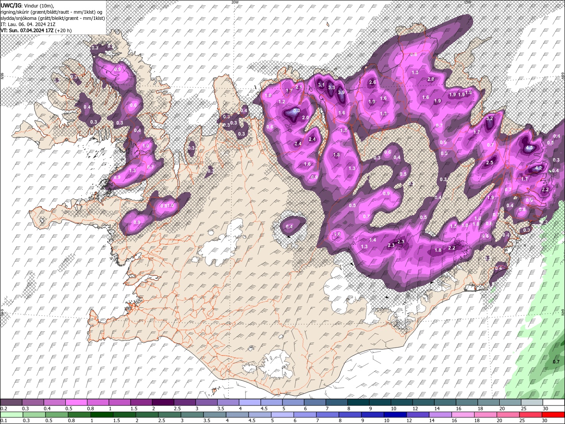Click the 0.2 label in snow legend
This screenshot has width=565, height=424.
point(4,409)
